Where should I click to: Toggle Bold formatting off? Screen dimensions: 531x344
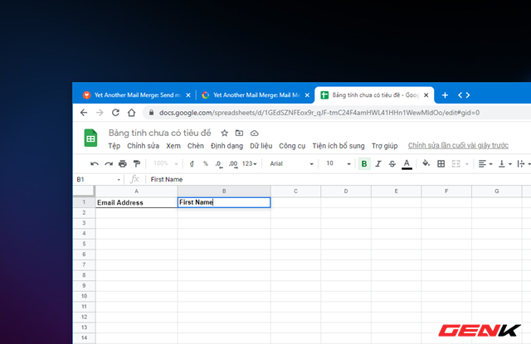[x=364, y=164]
